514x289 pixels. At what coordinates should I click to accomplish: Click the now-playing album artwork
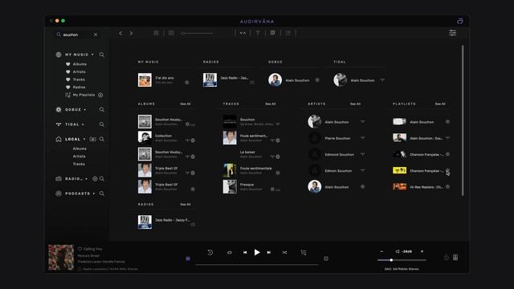[x=61, y=258]
